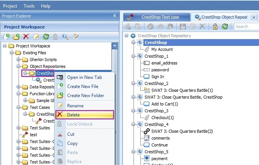The height and width of the screenshot is (165, 259).
Task: Select the Checkout(1) object
Action: [x=163, y=118]
